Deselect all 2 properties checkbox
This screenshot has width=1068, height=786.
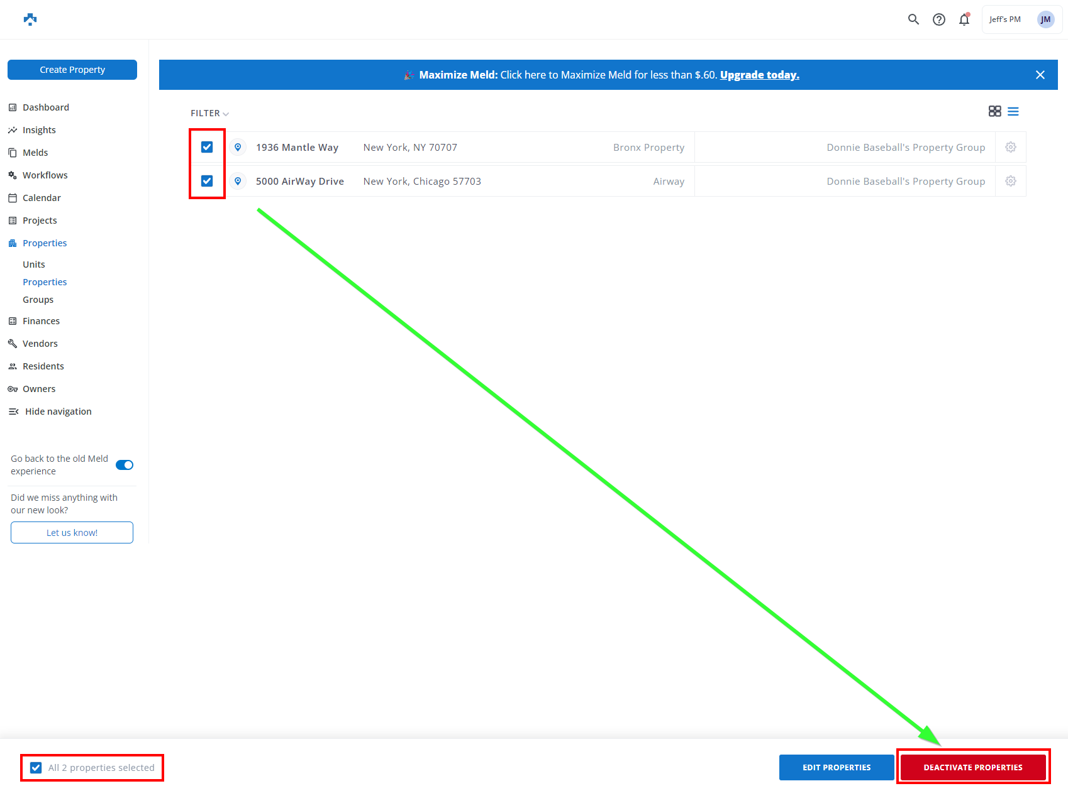pyautogui.click(x=36, y=768)
